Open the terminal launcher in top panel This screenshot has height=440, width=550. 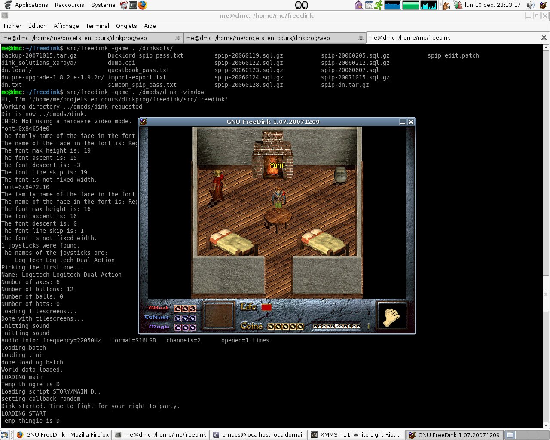point(133,5)
